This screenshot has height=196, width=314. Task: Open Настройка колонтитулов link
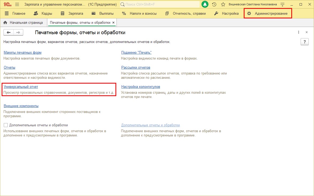coord(141,87)
